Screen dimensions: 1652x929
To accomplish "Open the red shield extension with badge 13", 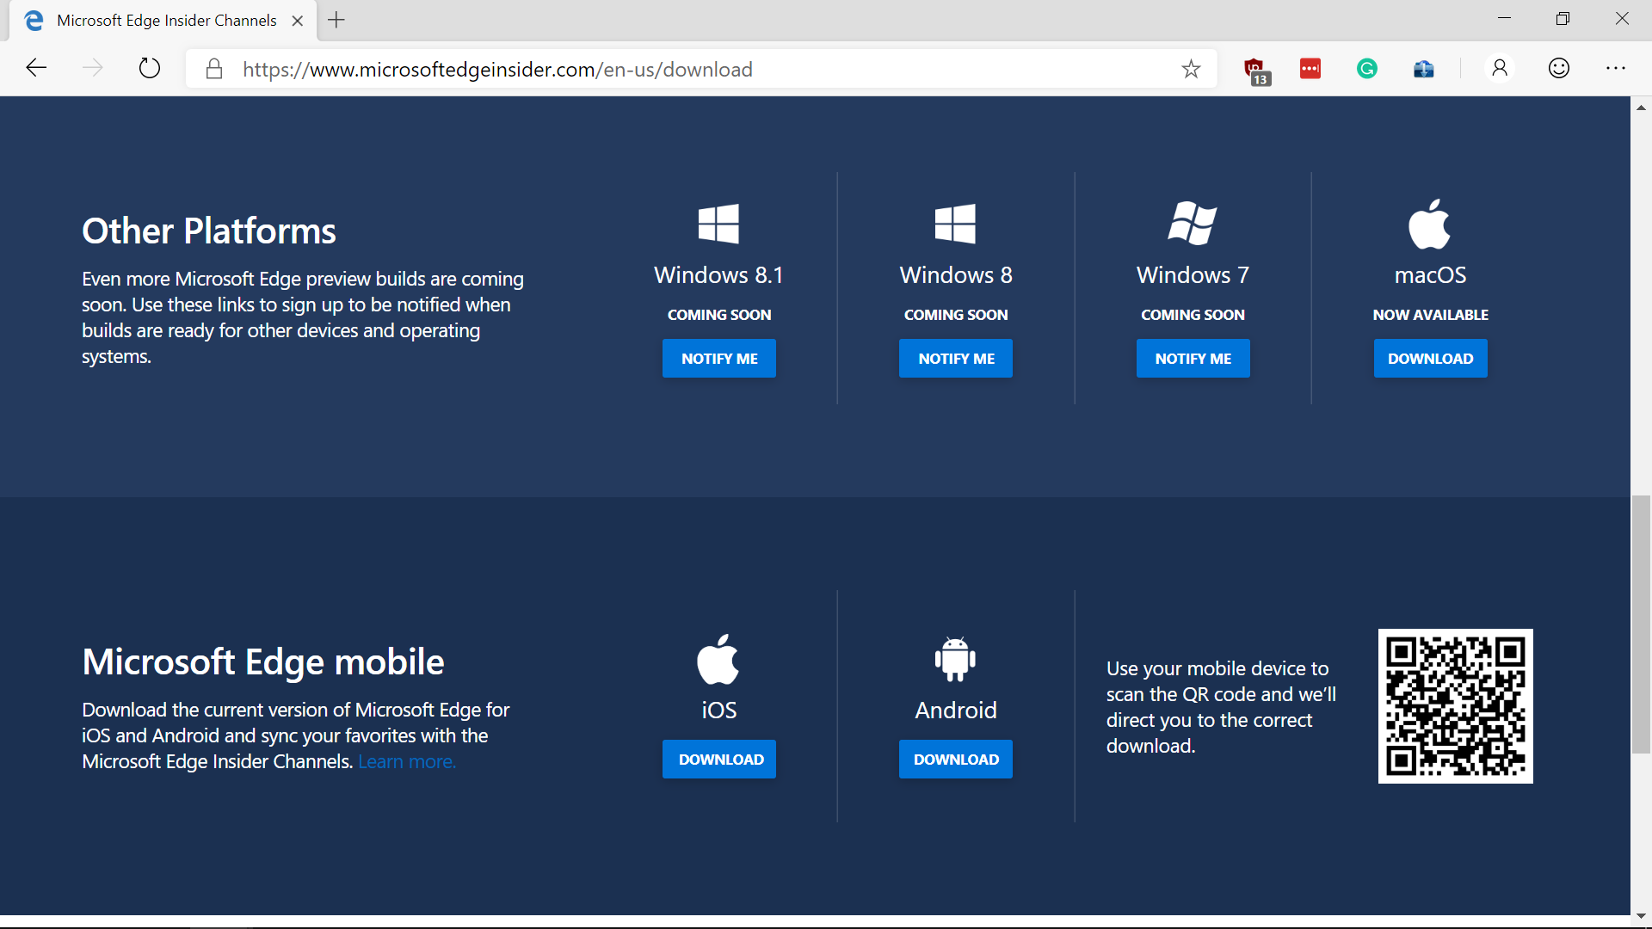I will pyautogui.click(x=1255, y=71).
